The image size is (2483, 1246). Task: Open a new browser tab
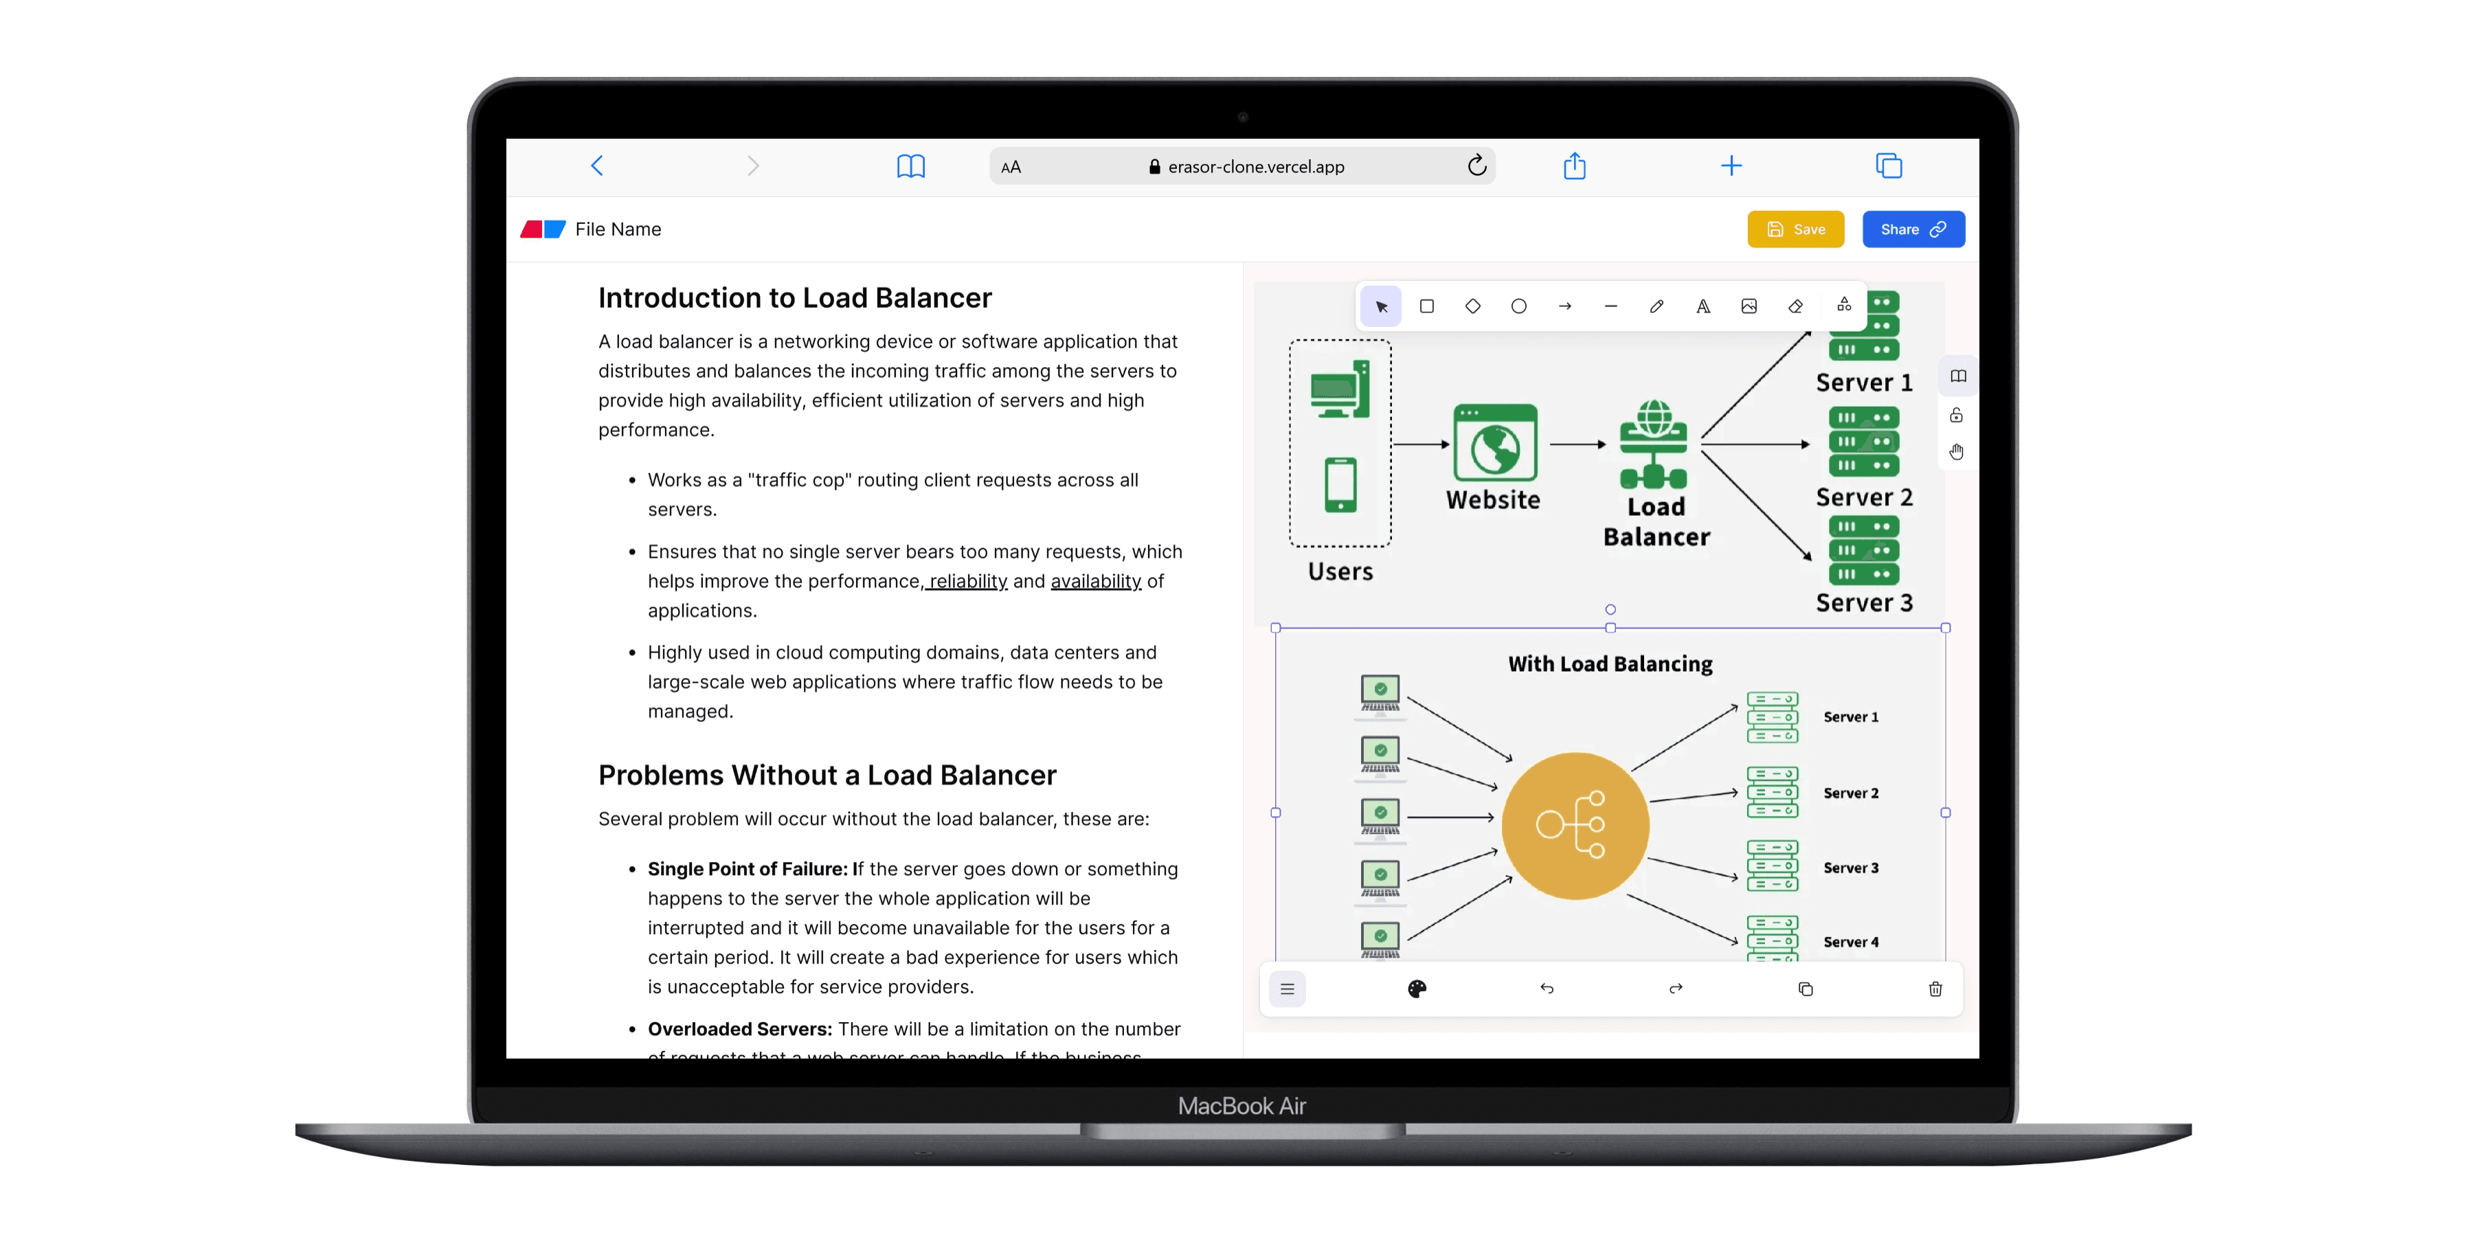click(1731, 166)
